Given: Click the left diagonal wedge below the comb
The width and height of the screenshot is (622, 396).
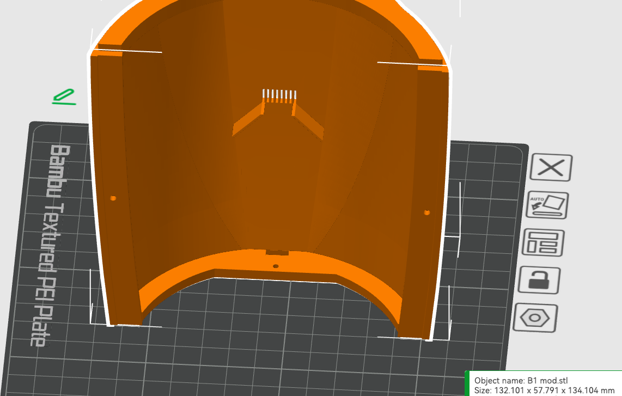Looking at the screenshot, I should (x=248, y=119).
